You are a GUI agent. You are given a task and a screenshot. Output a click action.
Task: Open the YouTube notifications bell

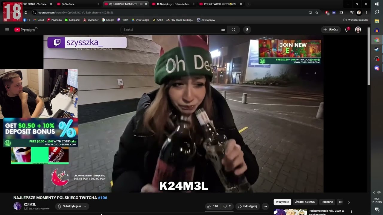coord(346,30)
